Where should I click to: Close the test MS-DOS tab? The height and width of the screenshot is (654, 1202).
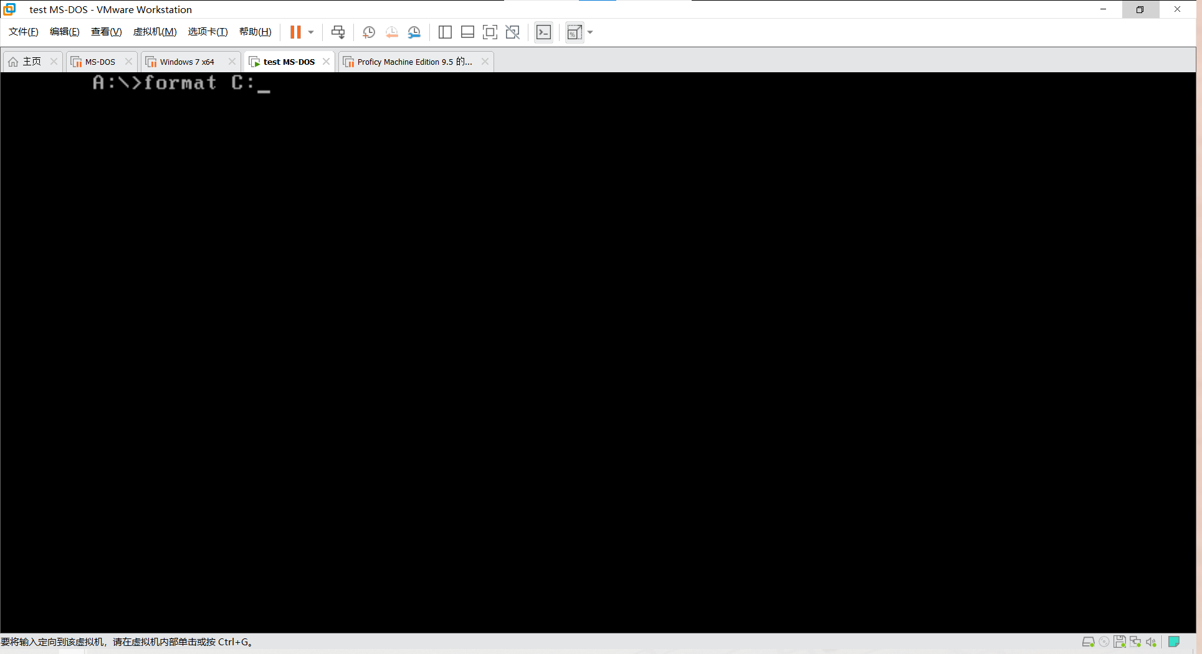[x=326, y=62]
